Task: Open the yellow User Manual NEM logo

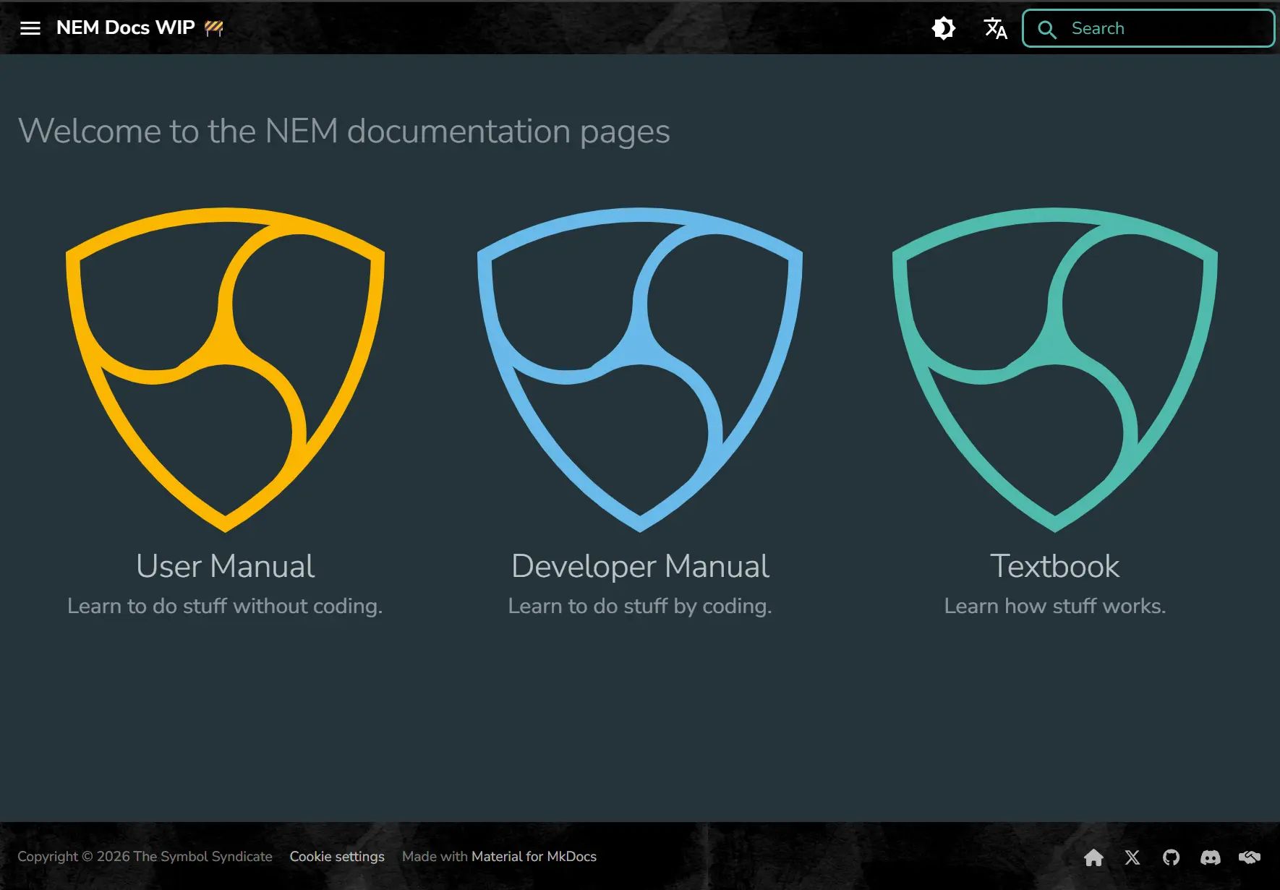Action: pos(225,370)
